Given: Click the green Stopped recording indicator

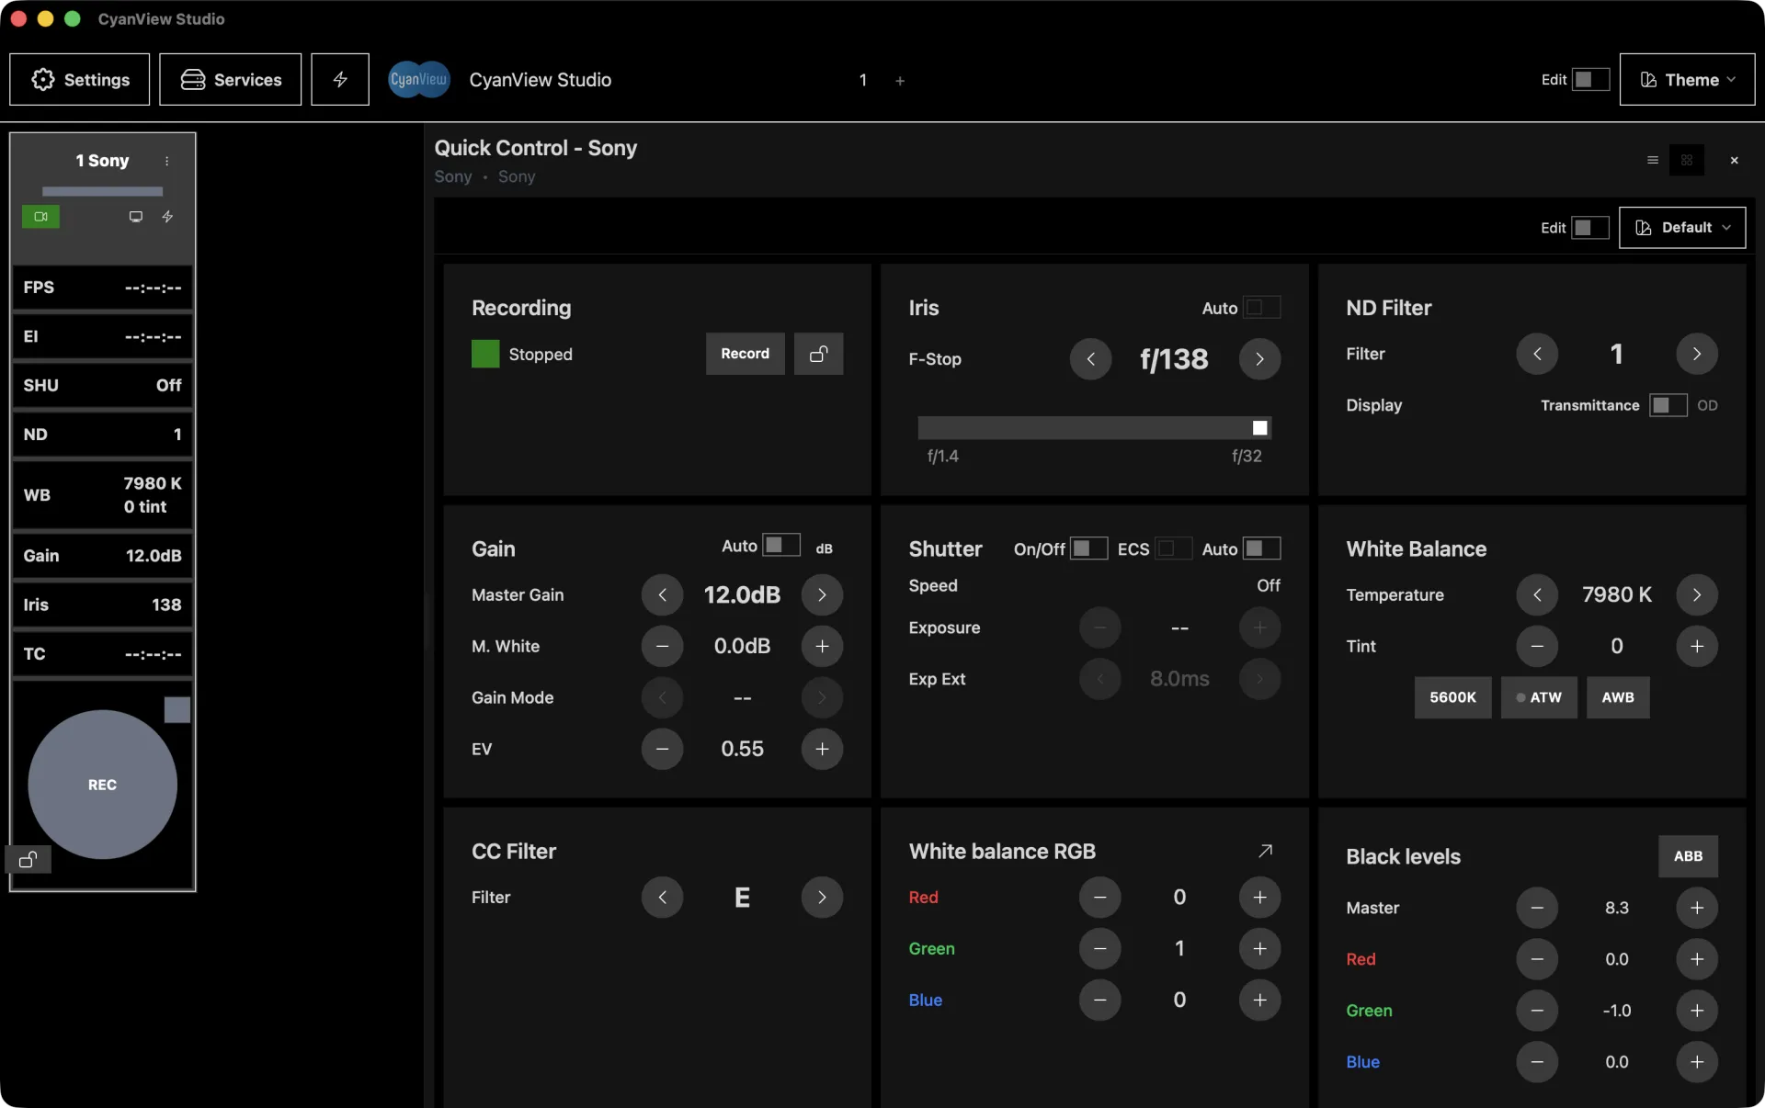Looking at the screenshot, I should (485, 354).
